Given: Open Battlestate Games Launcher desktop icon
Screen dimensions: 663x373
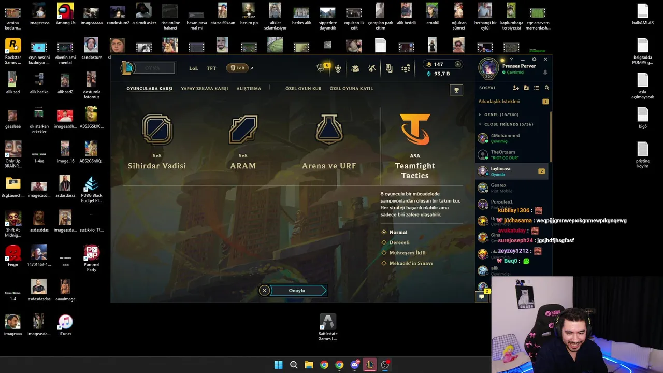Looking at the screenshot, I should click(x=327, y=327).
